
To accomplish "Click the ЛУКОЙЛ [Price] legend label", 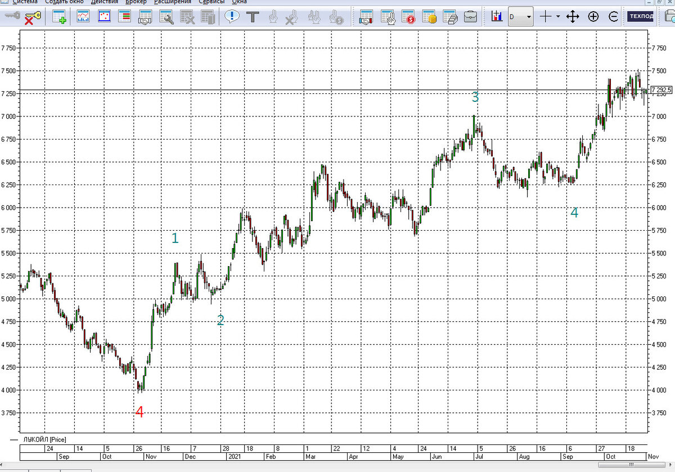I will point(45,439).
